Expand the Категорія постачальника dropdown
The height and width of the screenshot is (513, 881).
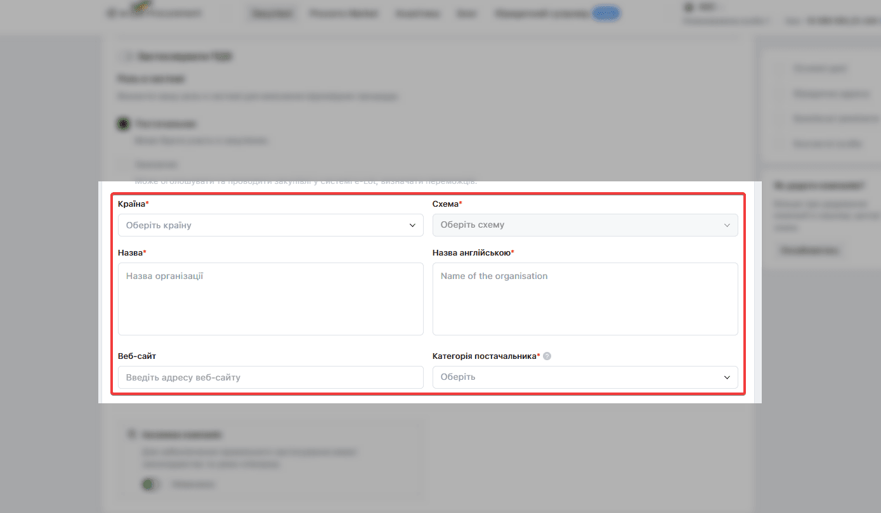point(585,377)
